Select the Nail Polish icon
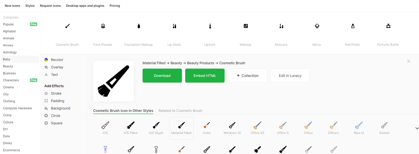Screen dimensions: 419x154 click(x=352, y=27)
